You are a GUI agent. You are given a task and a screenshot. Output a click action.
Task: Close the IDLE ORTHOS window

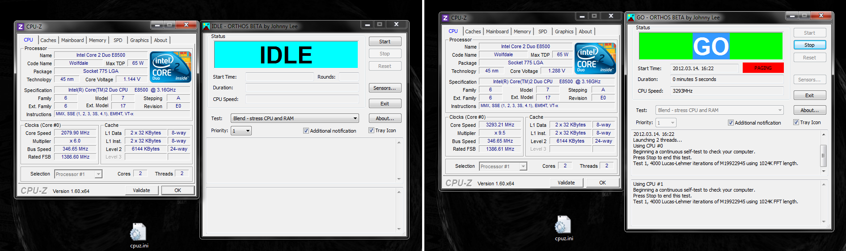tap(396, 25)
